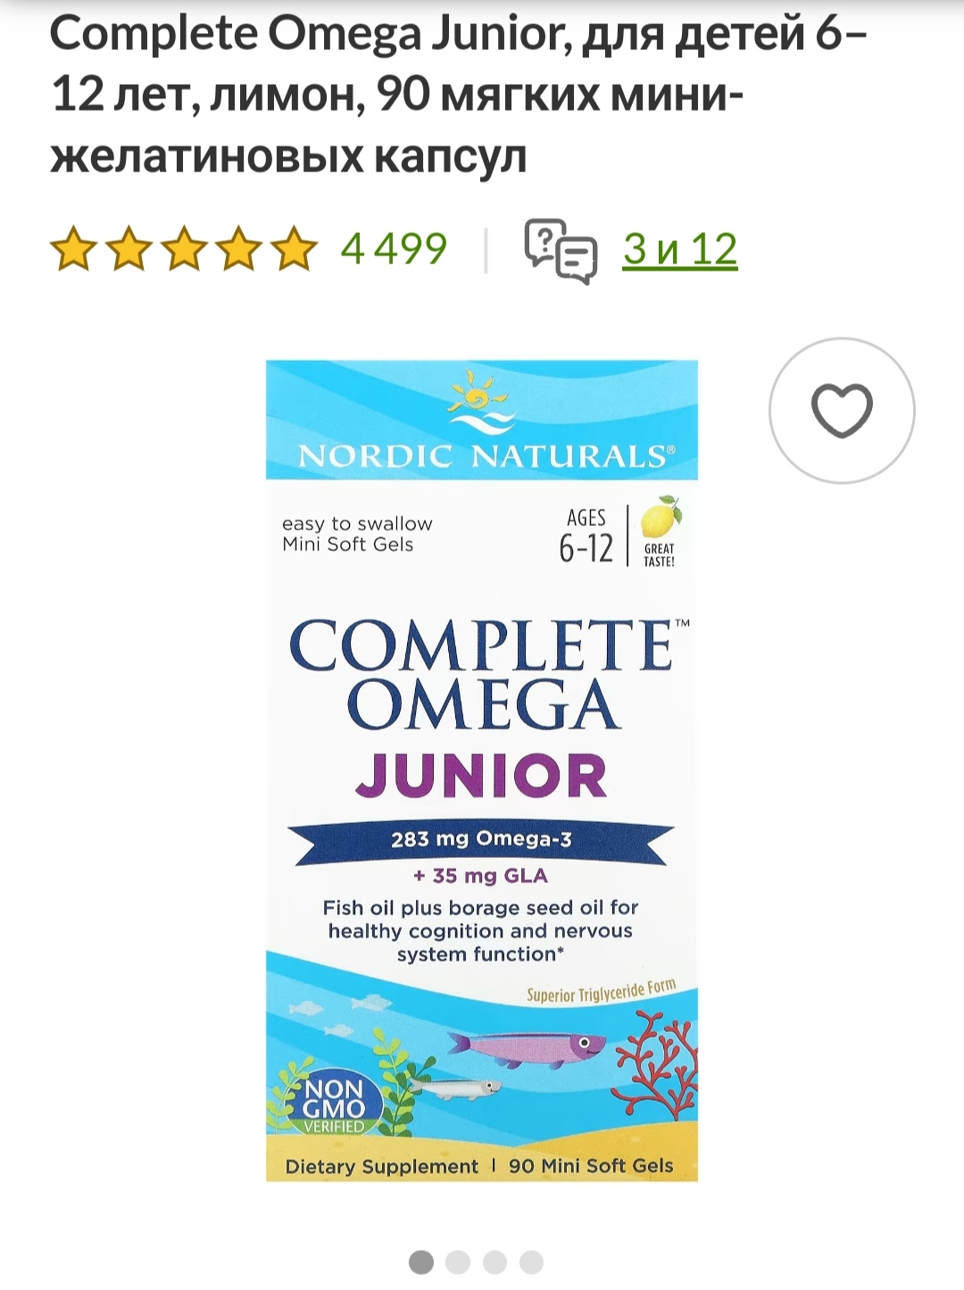Viewport: 964px width, 1290px height.
Task: Show first product image via carousel dot
Action: (x=421, y=1262)
